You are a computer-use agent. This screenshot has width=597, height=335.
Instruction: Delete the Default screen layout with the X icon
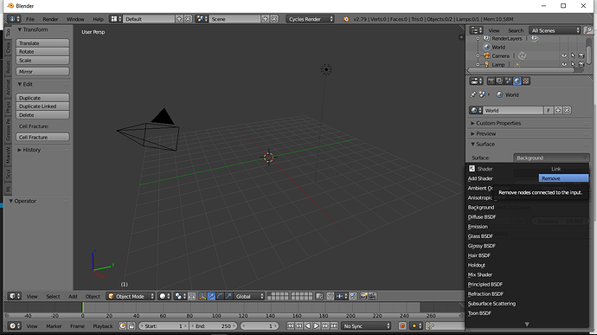188,19
